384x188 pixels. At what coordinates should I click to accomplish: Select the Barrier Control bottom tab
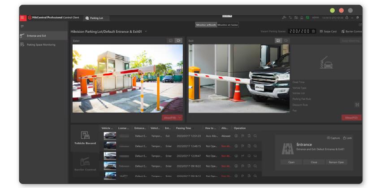(x=85, y=165)
